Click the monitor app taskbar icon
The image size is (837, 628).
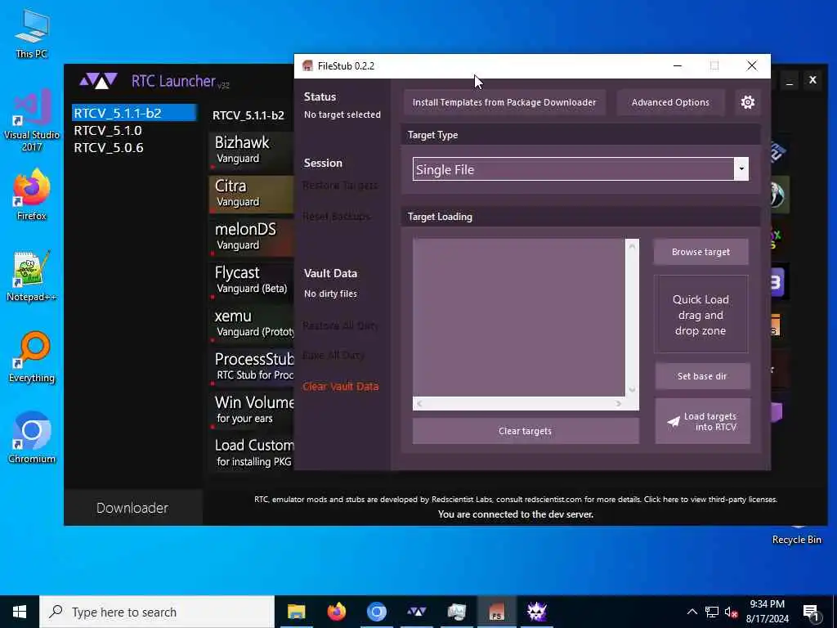(456, 612)
